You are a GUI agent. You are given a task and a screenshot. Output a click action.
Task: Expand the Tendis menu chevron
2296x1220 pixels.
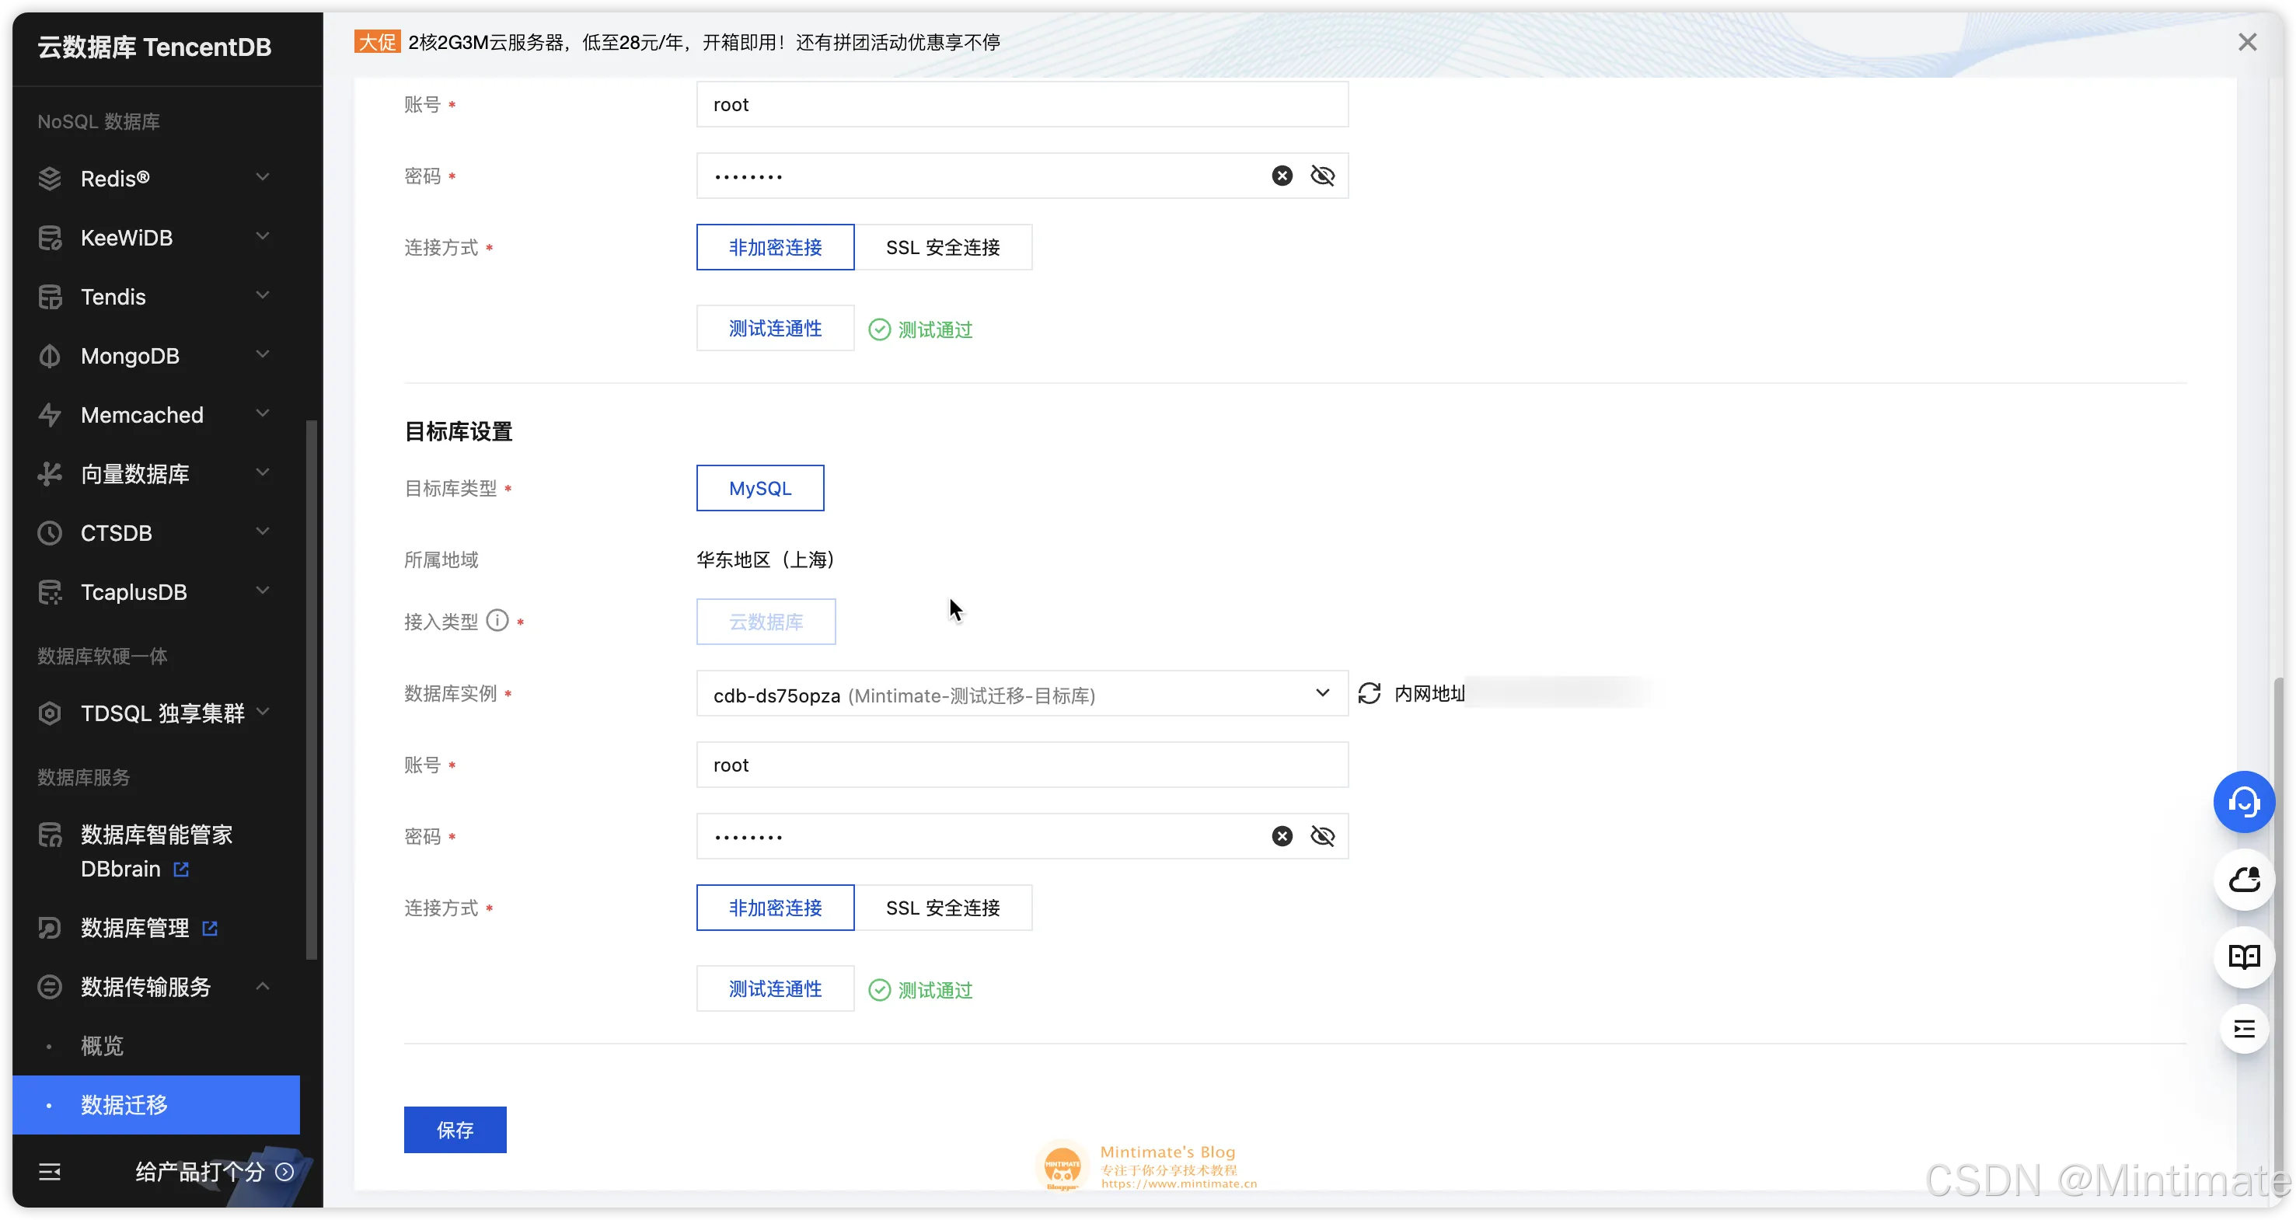coord(262,295)
